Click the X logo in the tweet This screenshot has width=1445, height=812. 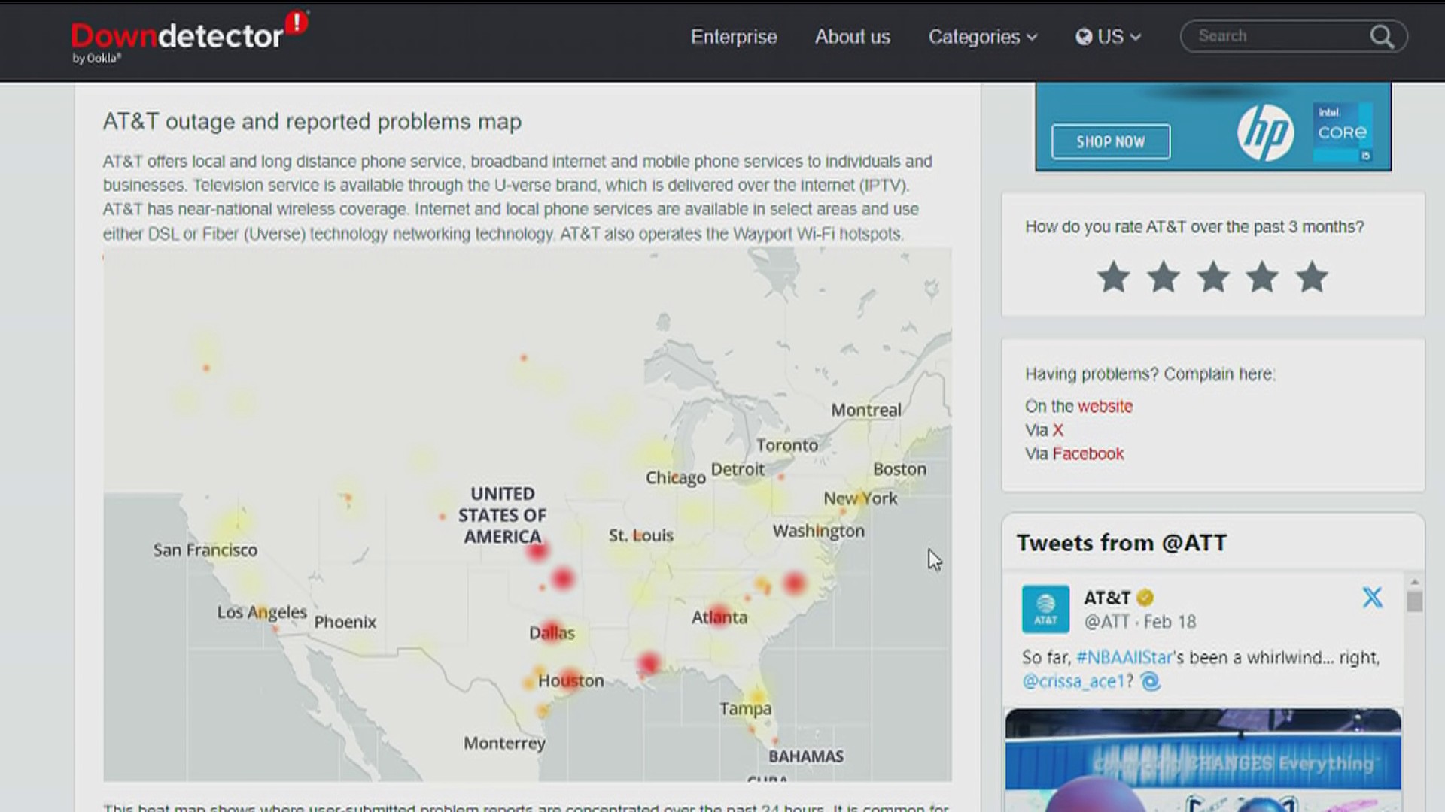click(x=1372, y=598)
